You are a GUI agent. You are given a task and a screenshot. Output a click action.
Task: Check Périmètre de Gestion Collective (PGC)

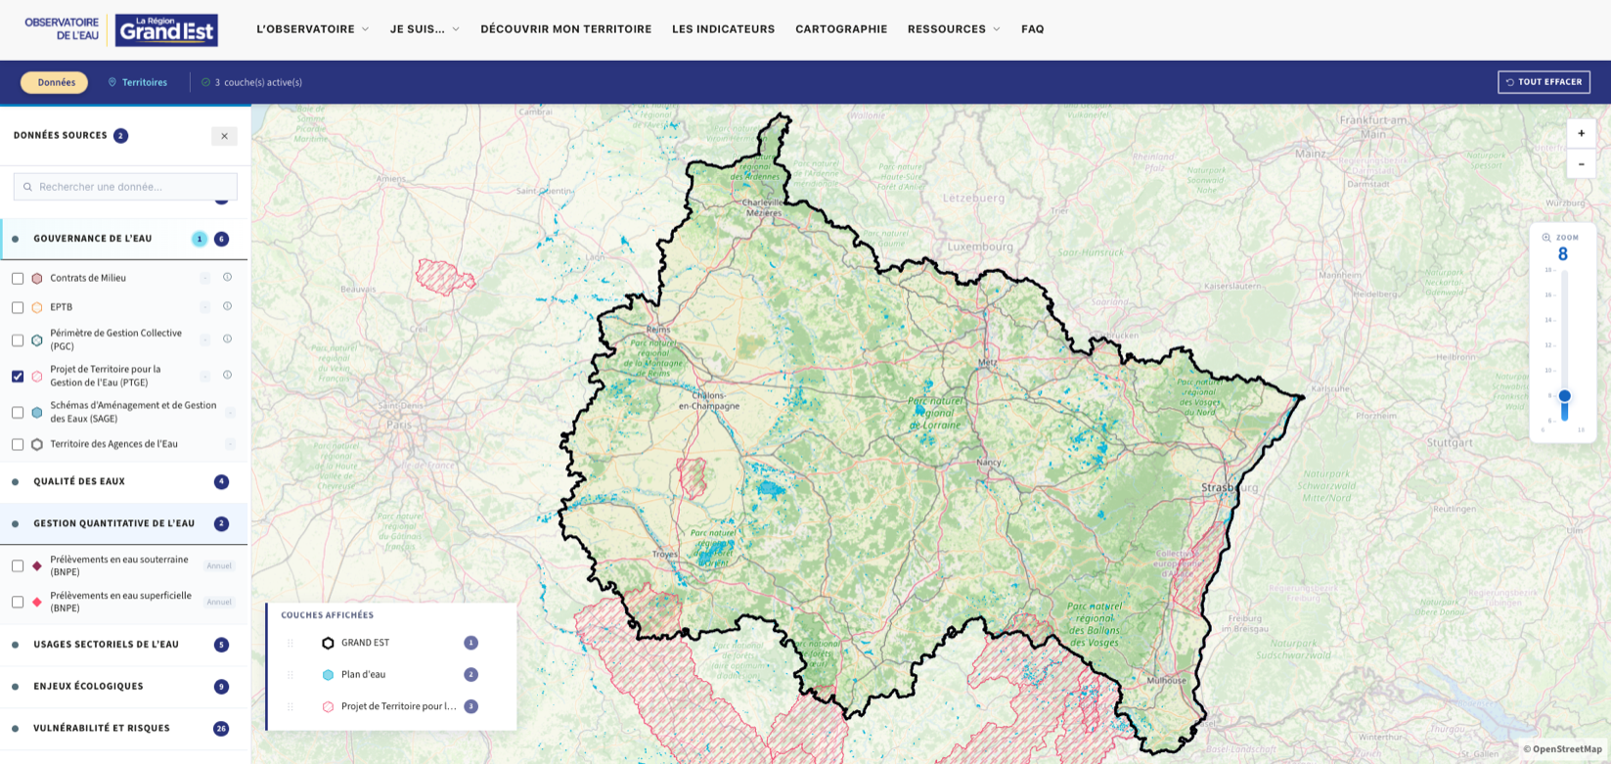pyautogui.click(x=18, y=340)
